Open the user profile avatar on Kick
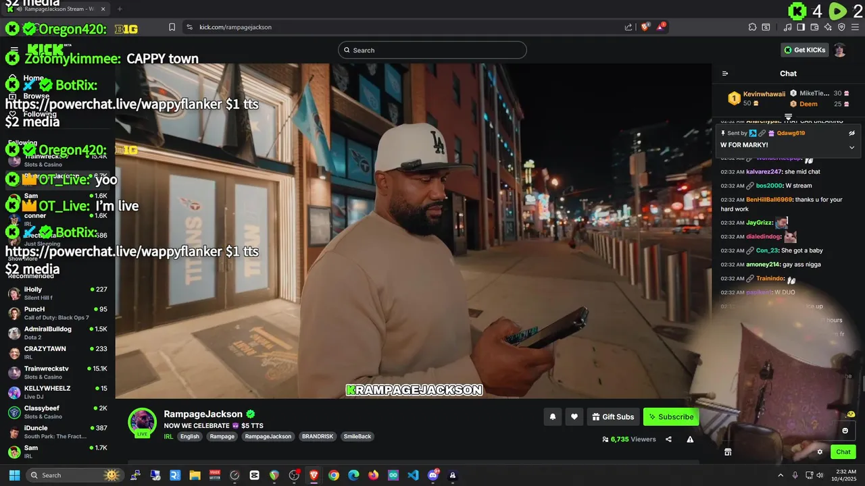This screenshot has height=486, width=865. pos(839,50)
